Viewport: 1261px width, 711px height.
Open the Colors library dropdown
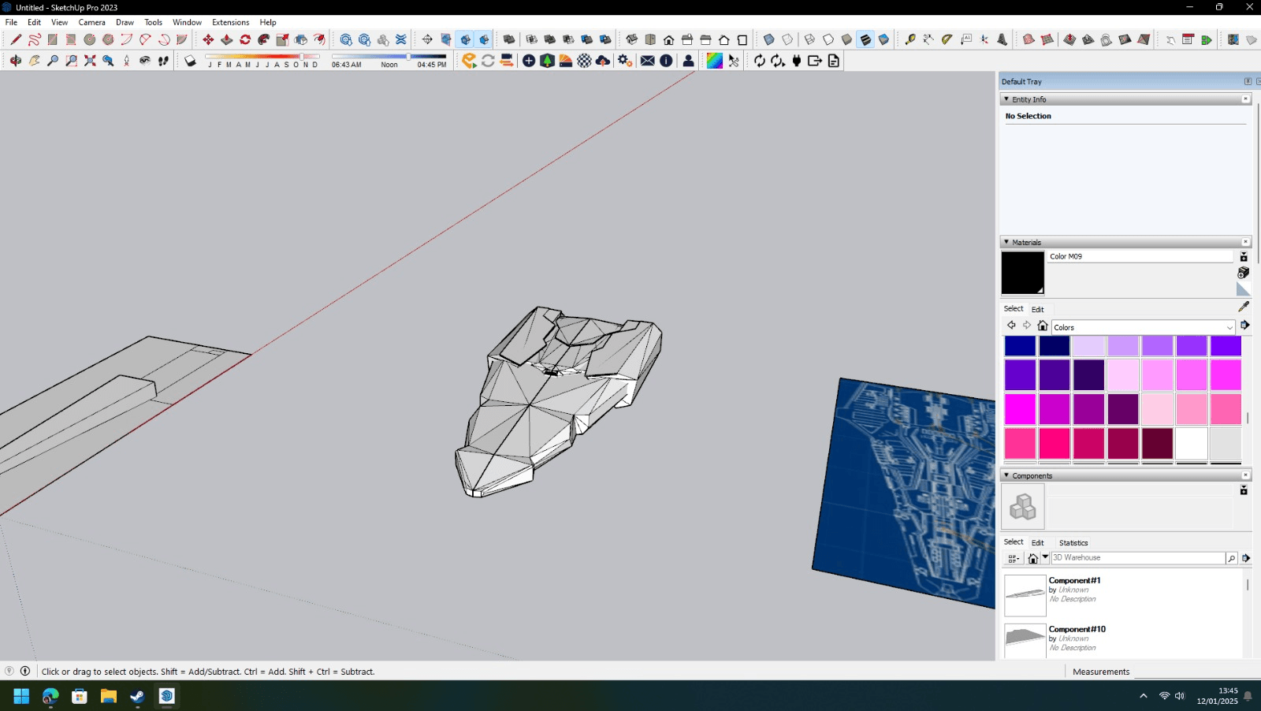1229,327
